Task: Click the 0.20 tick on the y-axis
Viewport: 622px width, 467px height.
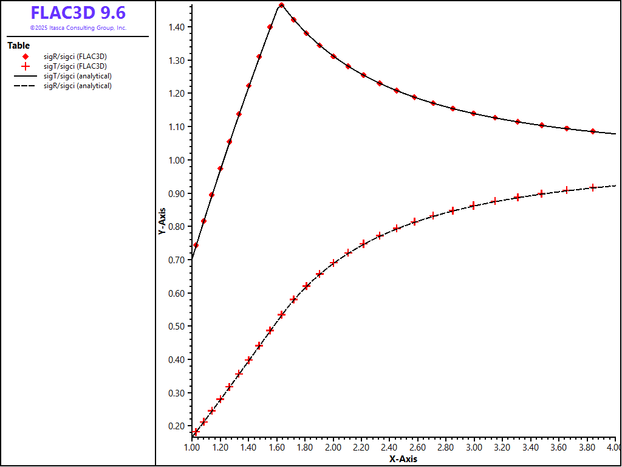Action: pos(176,426)
